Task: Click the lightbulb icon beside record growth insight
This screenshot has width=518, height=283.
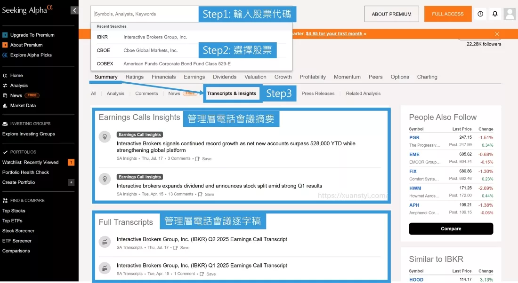Action: pyautogui.click(x=104, y=137)
